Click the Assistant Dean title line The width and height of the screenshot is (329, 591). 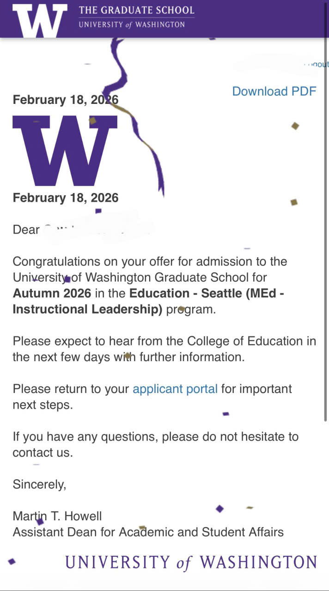point(148,532)
